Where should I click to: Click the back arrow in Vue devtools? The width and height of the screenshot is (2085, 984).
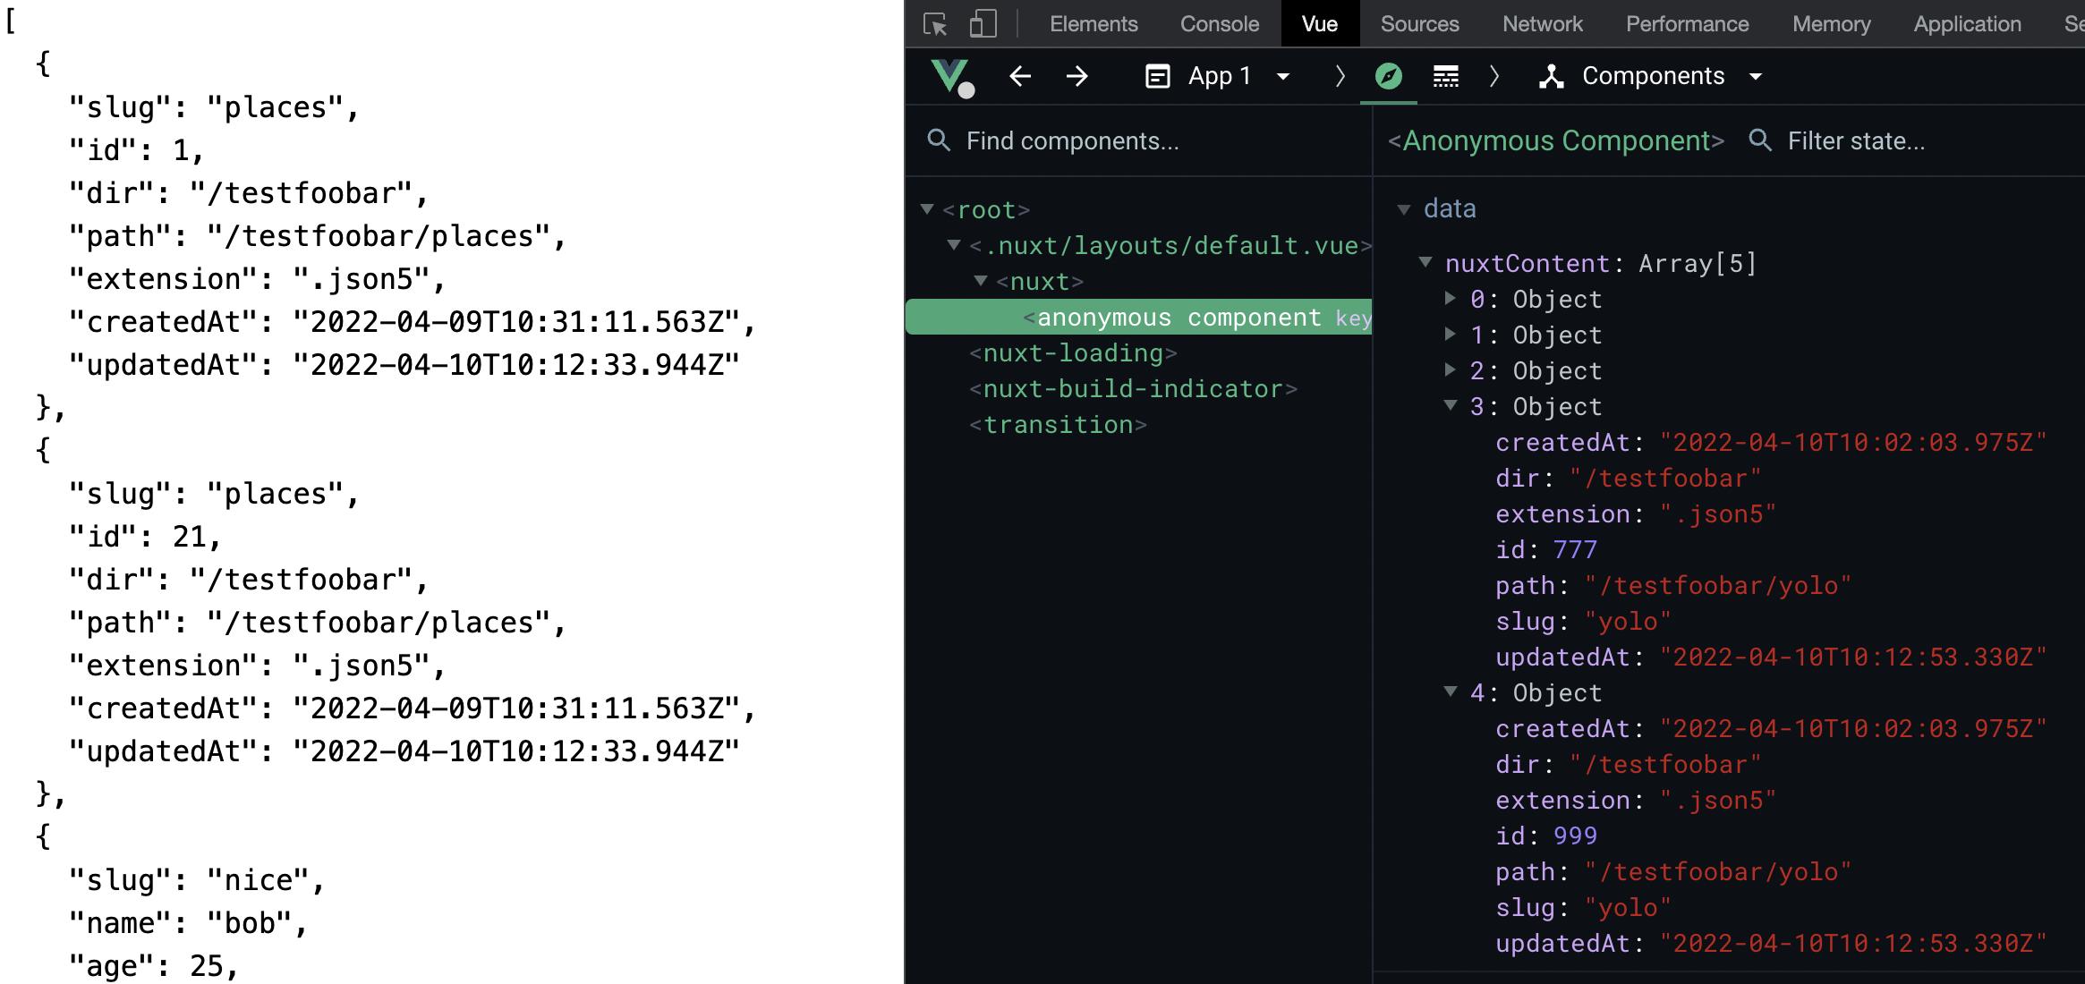(1020, 77)
